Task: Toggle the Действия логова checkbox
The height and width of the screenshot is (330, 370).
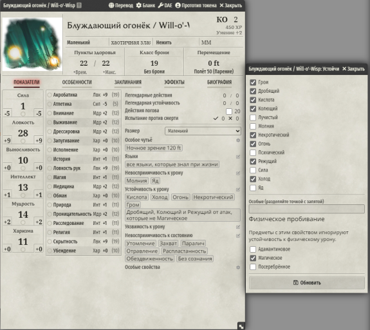Action: [x=229, y=111]
